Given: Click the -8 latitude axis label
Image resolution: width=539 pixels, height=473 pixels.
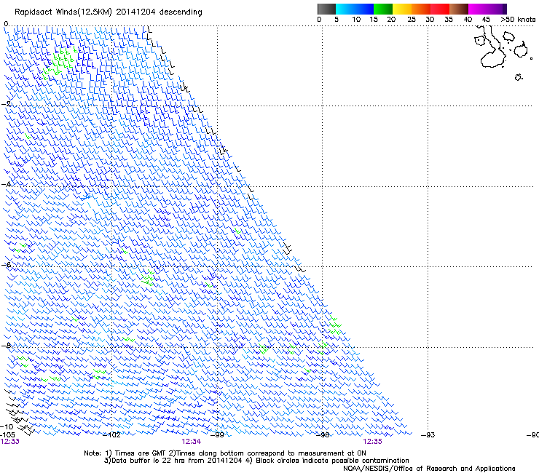Looking at the screenshot, I should 6,345.
